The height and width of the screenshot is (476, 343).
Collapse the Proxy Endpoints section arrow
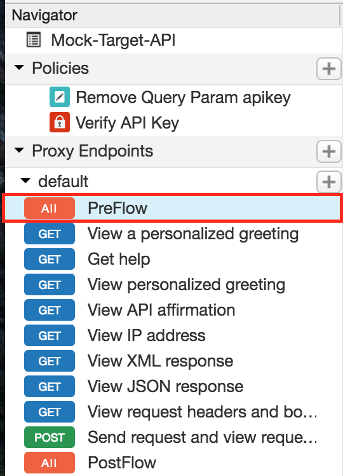point(19,150)
